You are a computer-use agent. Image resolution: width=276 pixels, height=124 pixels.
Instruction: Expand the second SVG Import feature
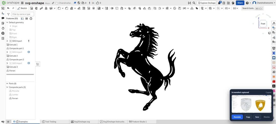7,52
